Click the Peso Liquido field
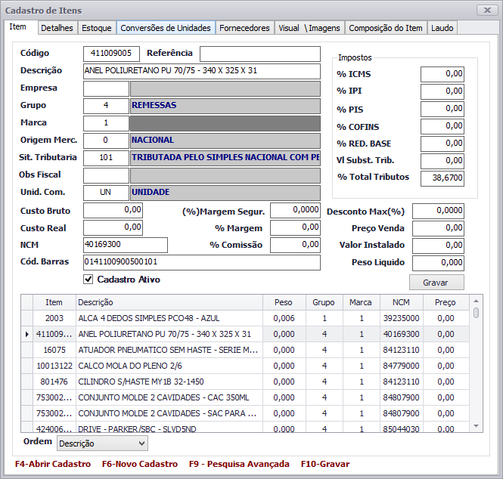 pyautogui.click(x=438, y=263)
